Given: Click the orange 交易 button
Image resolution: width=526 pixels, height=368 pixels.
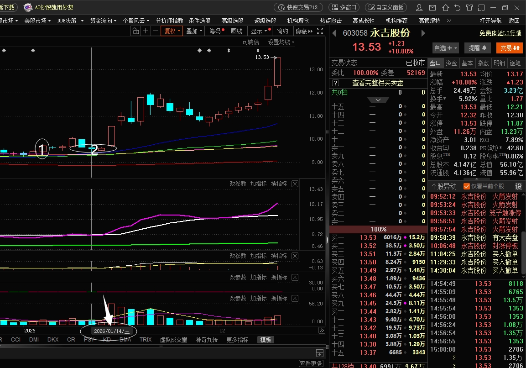Looking at the screenshot, I should 510,48.
